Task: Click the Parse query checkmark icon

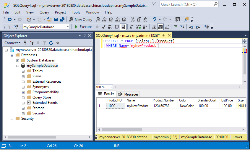Action: click(103, 27)
